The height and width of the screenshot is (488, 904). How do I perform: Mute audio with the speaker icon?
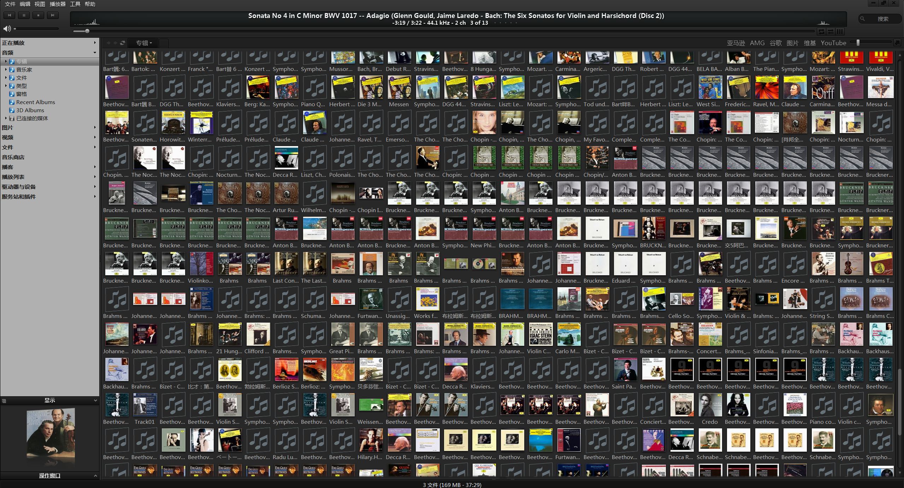7,29
